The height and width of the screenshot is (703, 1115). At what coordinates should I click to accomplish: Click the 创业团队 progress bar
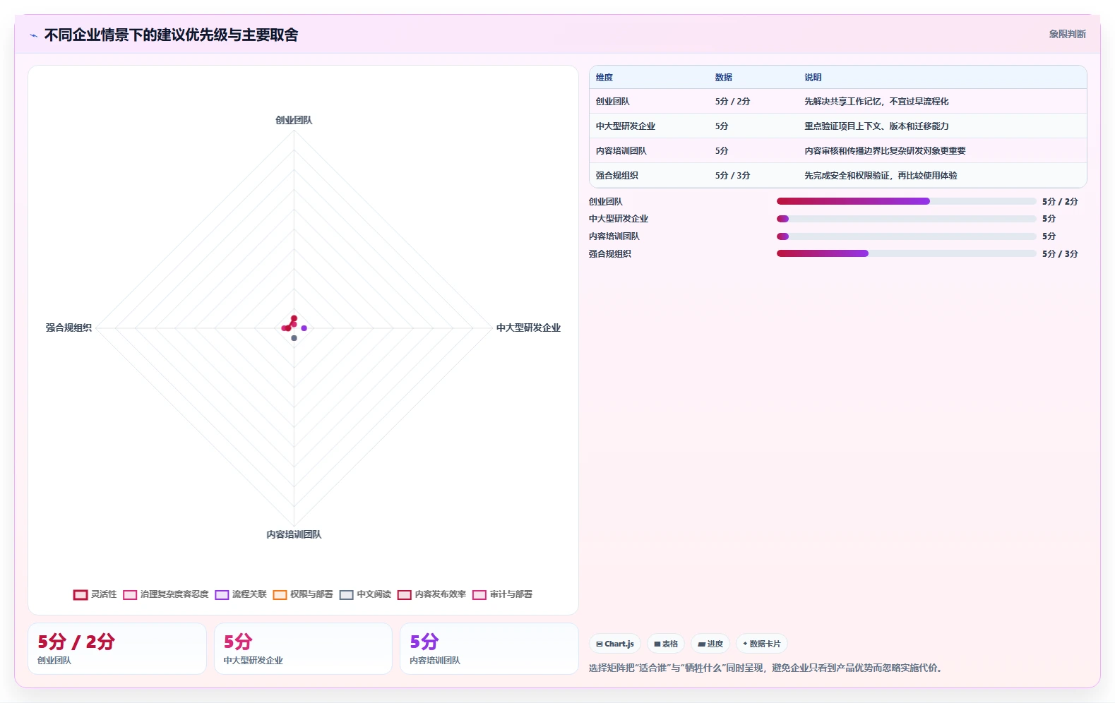tap(907, 201)
